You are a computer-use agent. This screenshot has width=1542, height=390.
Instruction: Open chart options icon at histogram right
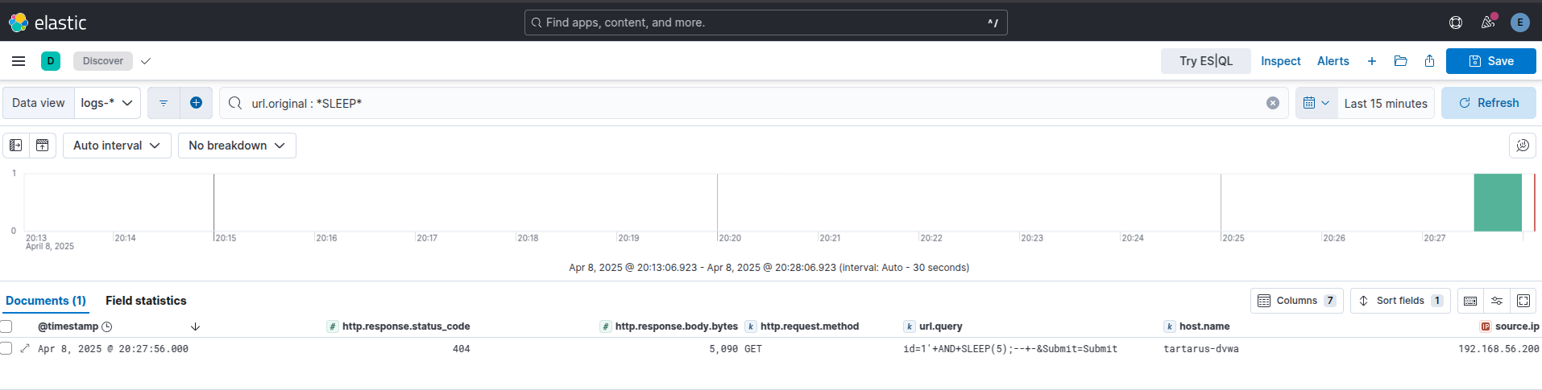[x=1522, y=146]
